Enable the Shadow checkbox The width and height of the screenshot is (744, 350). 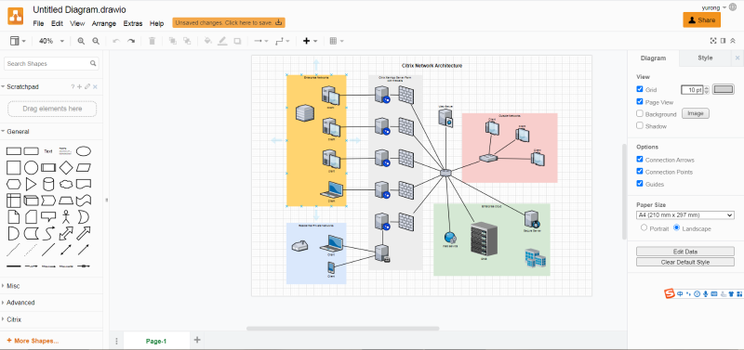[640, 125]
